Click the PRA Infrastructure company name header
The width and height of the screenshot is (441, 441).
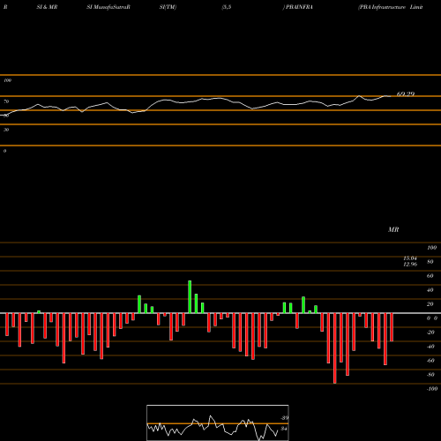pyautogui.click(x=391, y=7)
